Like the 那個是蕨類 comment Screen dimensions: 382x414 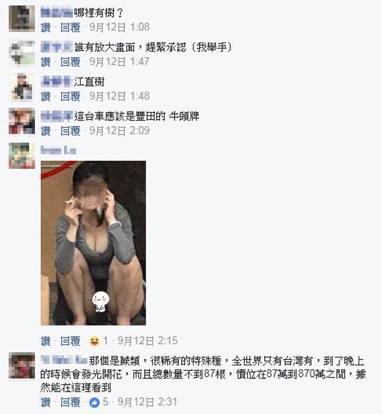(x=45, y=402)
